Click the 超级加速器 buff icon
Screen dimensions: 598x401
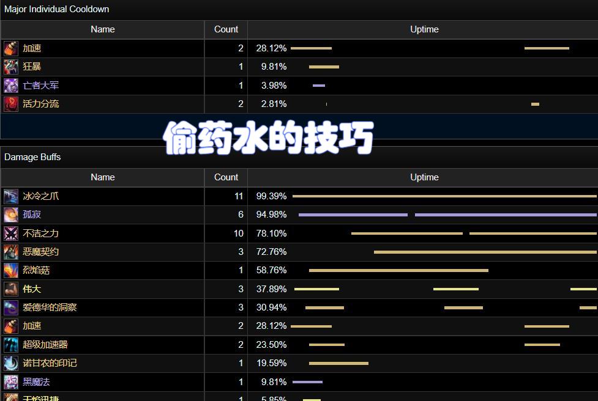pyautogui.click(x=11, y=345)
